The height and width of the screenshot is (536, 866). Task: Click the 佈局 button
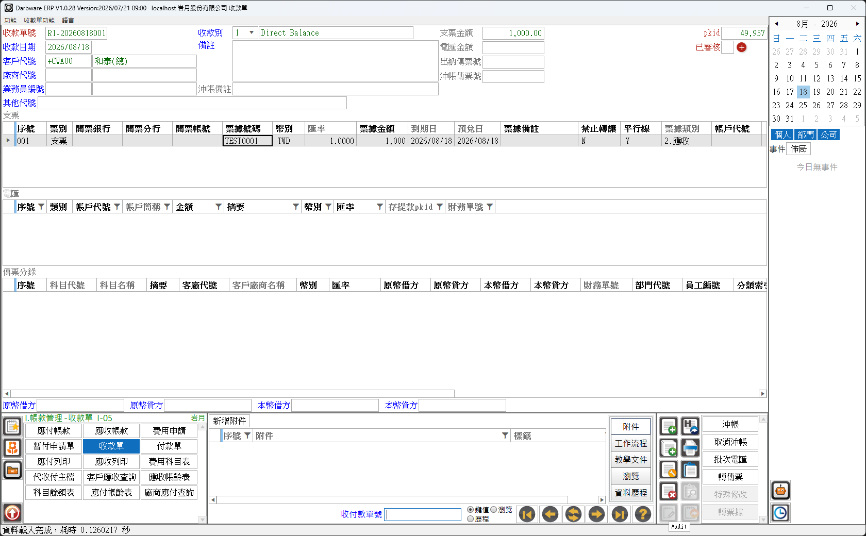pos(798,149)
